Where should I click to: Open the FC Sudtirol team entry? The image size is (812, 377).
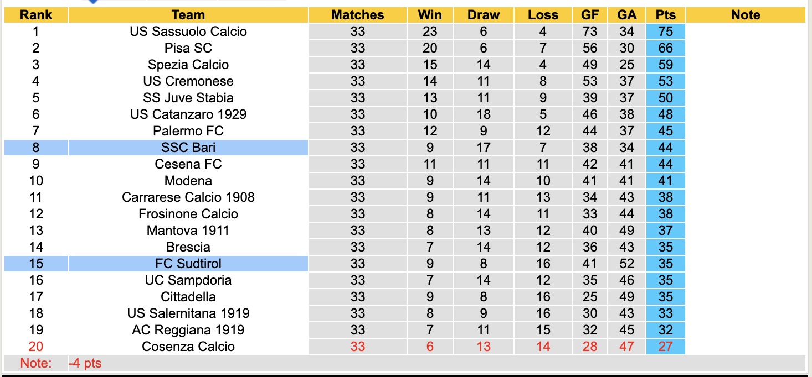pyautogui.click(x=188, y=264)
